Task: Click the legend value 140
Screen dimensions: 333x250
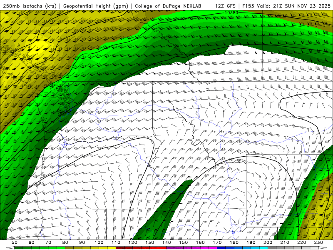Action: pyautogui.click(x=166, y=242)
